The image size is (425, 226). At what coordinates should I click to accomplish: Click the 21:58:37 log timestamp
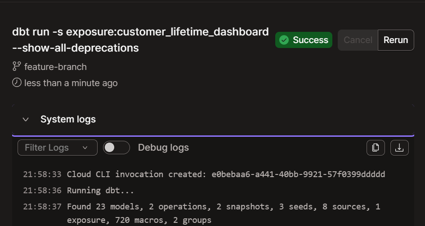pyautogui.click(x=42, y=207)
